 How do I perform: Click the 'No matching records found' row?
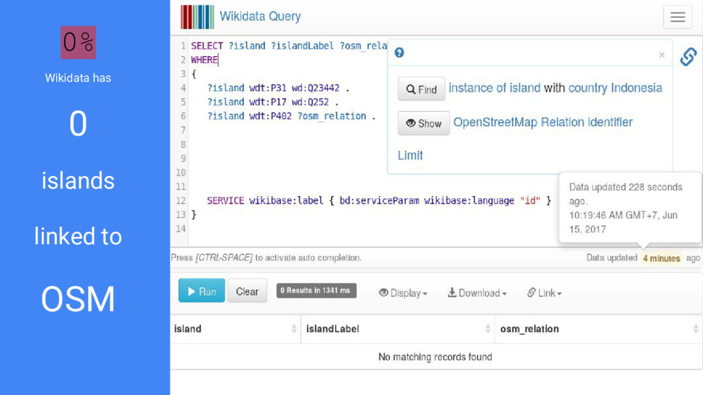(x=436, y=357)
